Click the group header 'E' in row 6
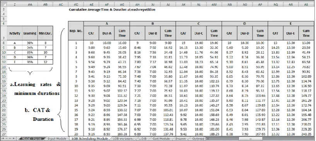Image resolution: width=316 pixels, height=141 pixels. (291, 24)
